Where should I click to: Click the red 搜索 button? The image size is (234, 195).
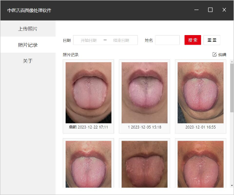[193, 40]
